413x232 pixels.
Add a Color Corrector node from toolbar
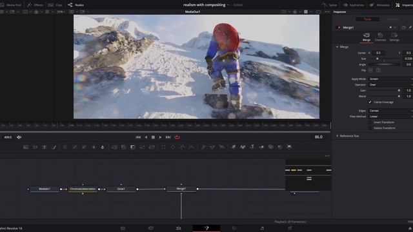click(x=65, y=147)
